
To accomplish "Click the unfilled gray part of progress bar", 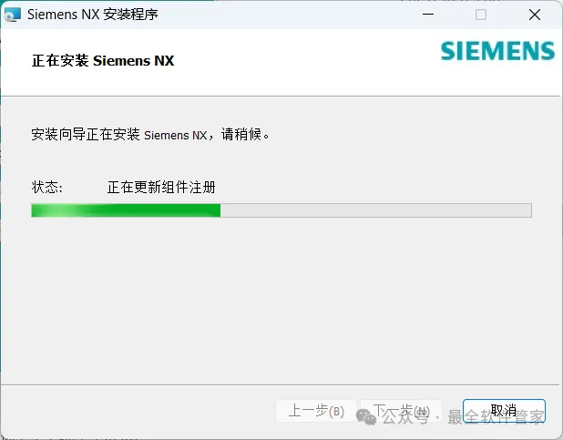I will [x=376, y=210].
